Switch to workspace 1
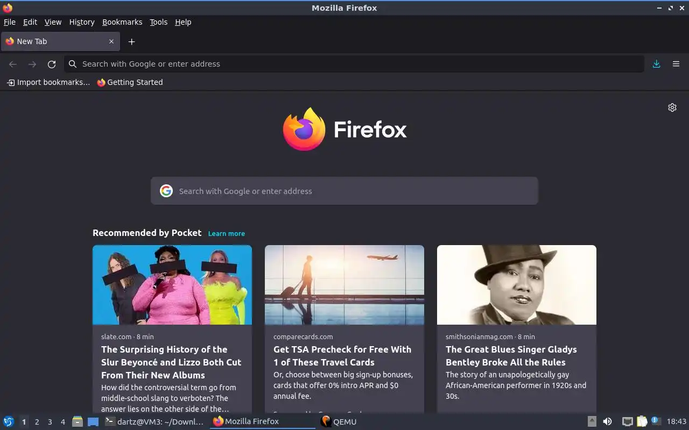 pyautogui.click(x=24, y=422)
